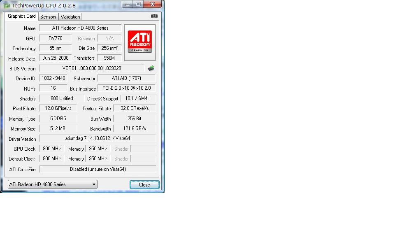The image size is (395, 247).
Task: Click the Default Clock row Memory 950 MHz field
Action: tap(98, 158)
